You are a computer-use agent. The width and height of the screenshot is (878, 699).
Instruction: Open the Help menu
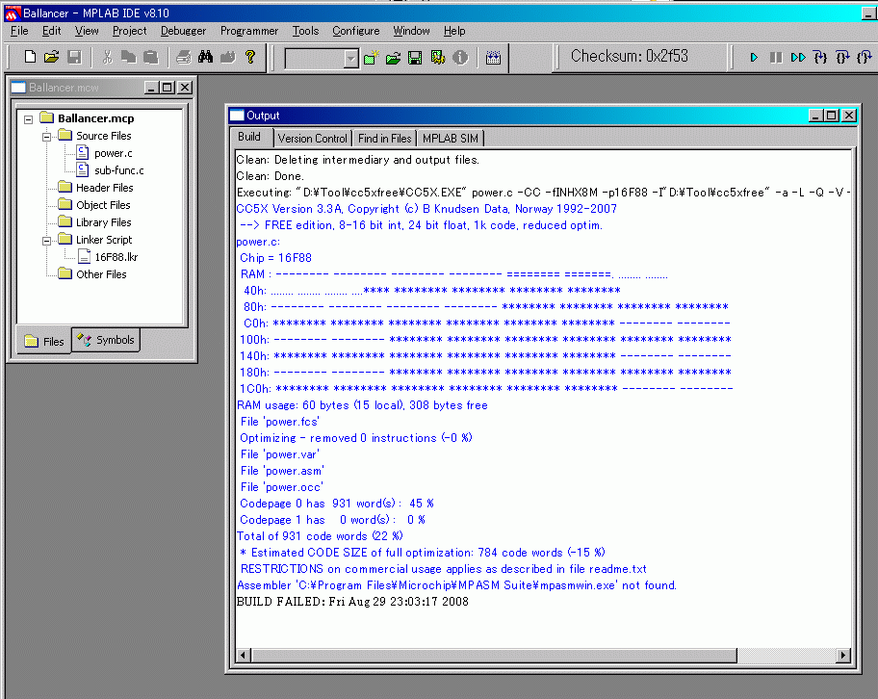tap(454, 31)
